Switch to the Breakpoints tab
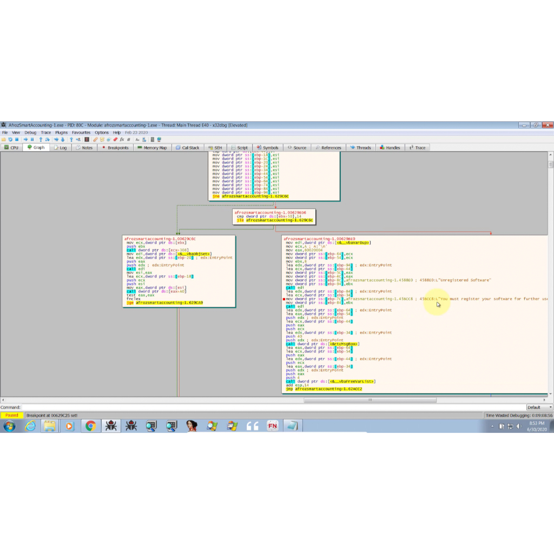554x554 pixels. point(115,148)
